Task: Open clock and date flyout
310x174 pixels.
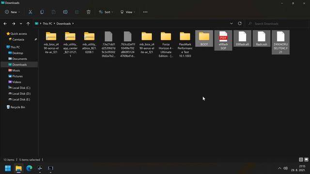Action: tap(299, 168)
